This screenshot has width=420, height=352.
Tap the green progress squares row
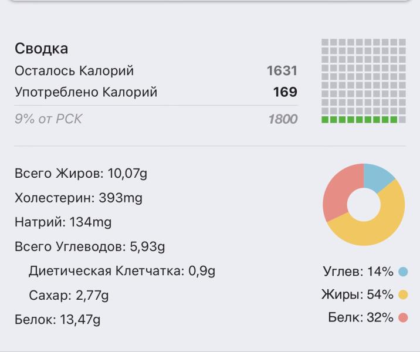(360, 120)
